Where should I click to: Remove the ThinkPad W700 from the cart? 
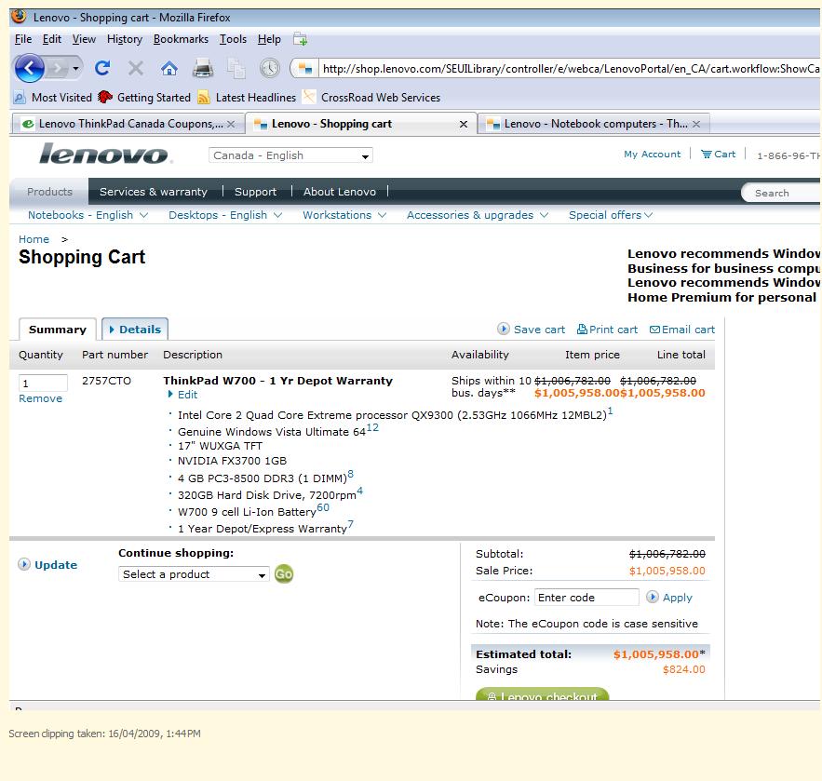tap(40, 398)
